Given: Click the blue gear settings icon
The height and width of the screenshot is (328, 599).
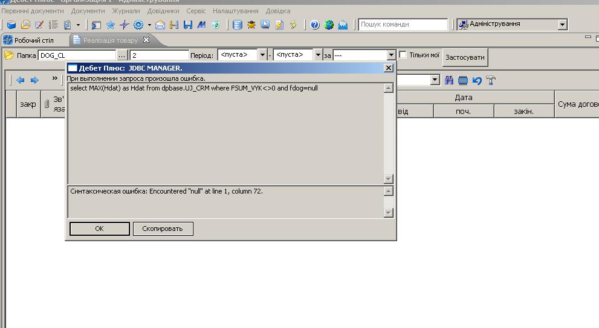Looking at the screenshot, I should click(x=138, y=25).
